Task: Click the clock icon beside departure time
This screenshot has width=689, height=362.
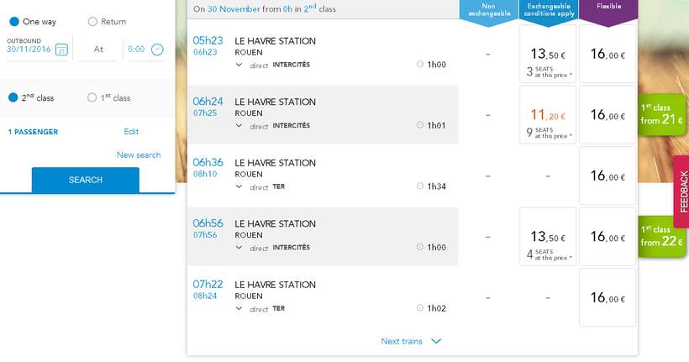Action: pos(157,50)
